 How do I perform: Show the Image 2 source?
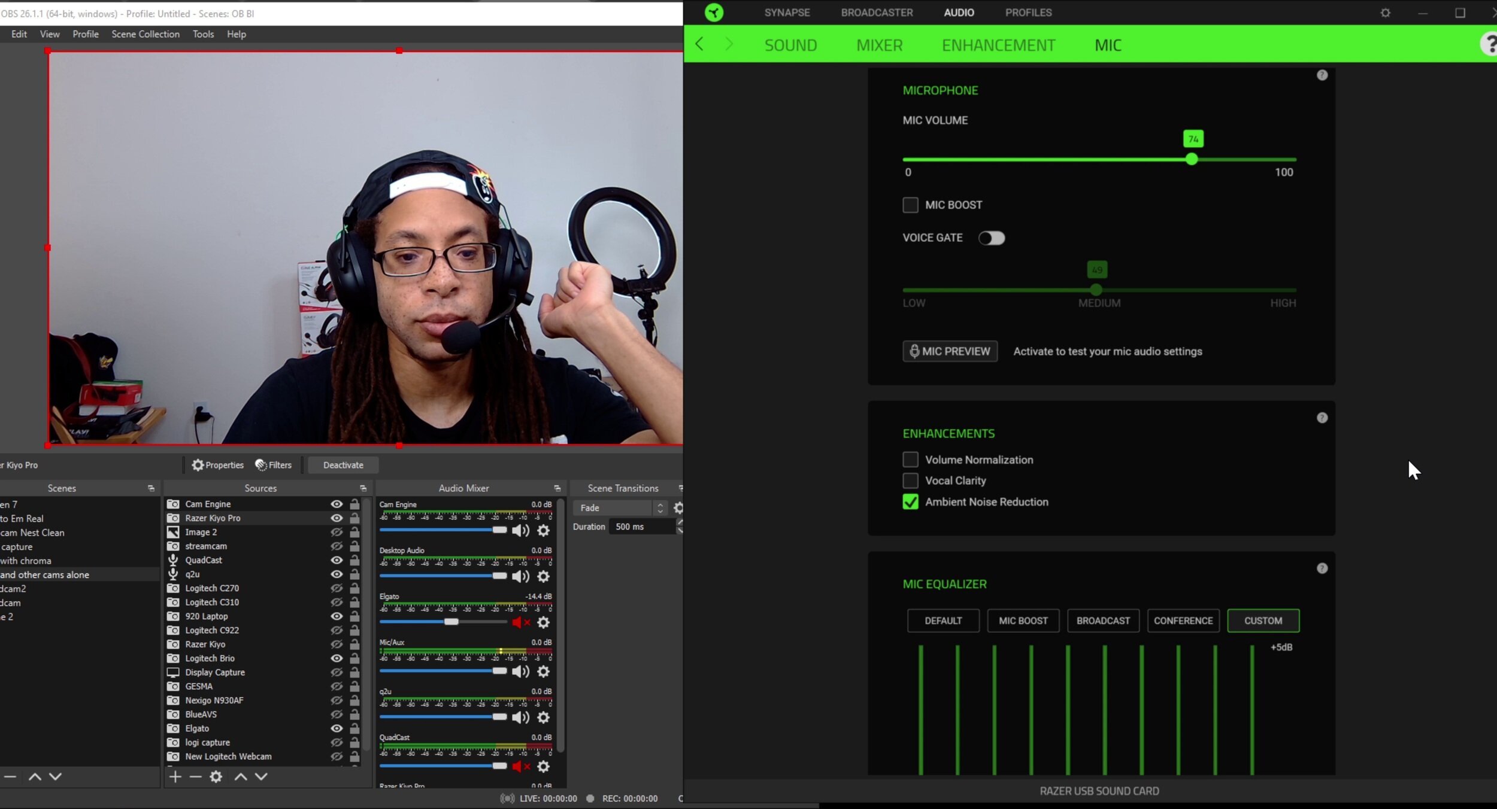337,533
